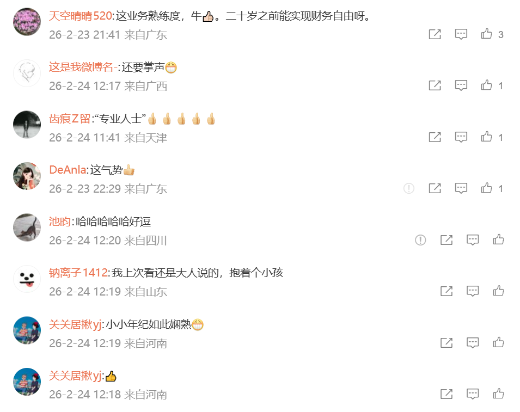Image resolution: width=520 pixels, height=412 pixels.
Task: Open 钠离子1412's username link
Action: click(x=78, y=273)
